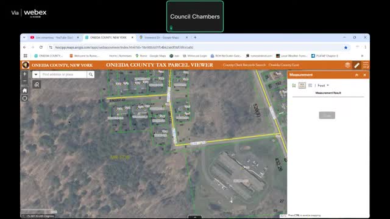Open the layer list stack icon
This screenshot has width=390, height=219.
(347, 65)
